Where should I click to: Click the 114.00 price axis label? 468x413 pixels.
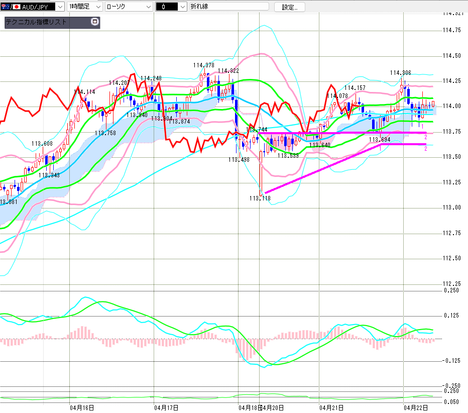point(452,106)
